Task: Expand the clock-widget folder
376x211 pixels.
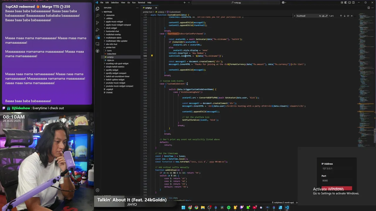Action: pos(104,28)
